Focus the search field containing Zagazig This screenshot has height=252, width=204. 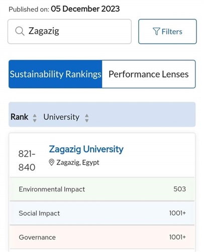69,31
